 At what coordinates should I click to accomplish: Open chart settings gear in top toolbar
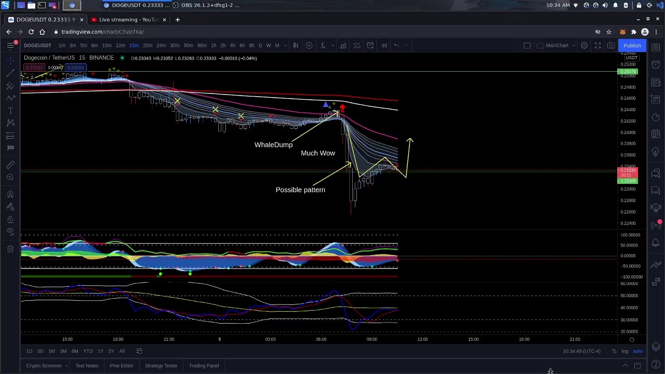[584, 46]
